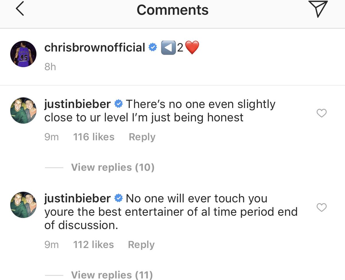
Task: Open justinbieber username on the first comment
Action: coord(77,104)
